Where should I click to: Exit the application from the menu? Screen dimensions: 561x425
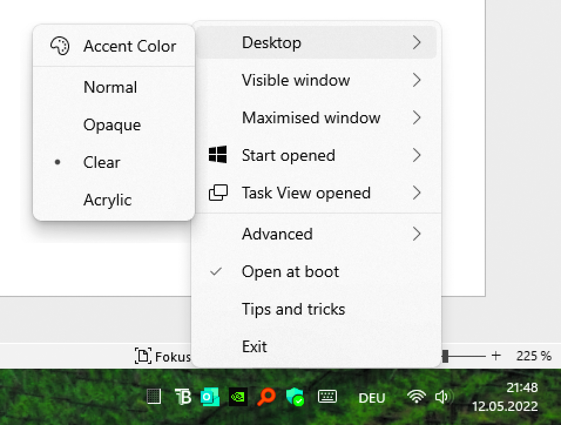pos(316,346)
